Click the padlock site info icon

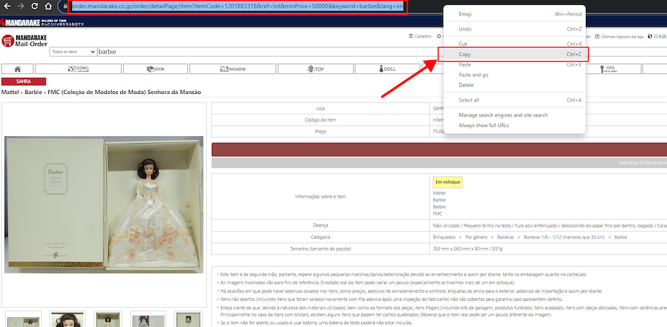(x=65, y=7)
